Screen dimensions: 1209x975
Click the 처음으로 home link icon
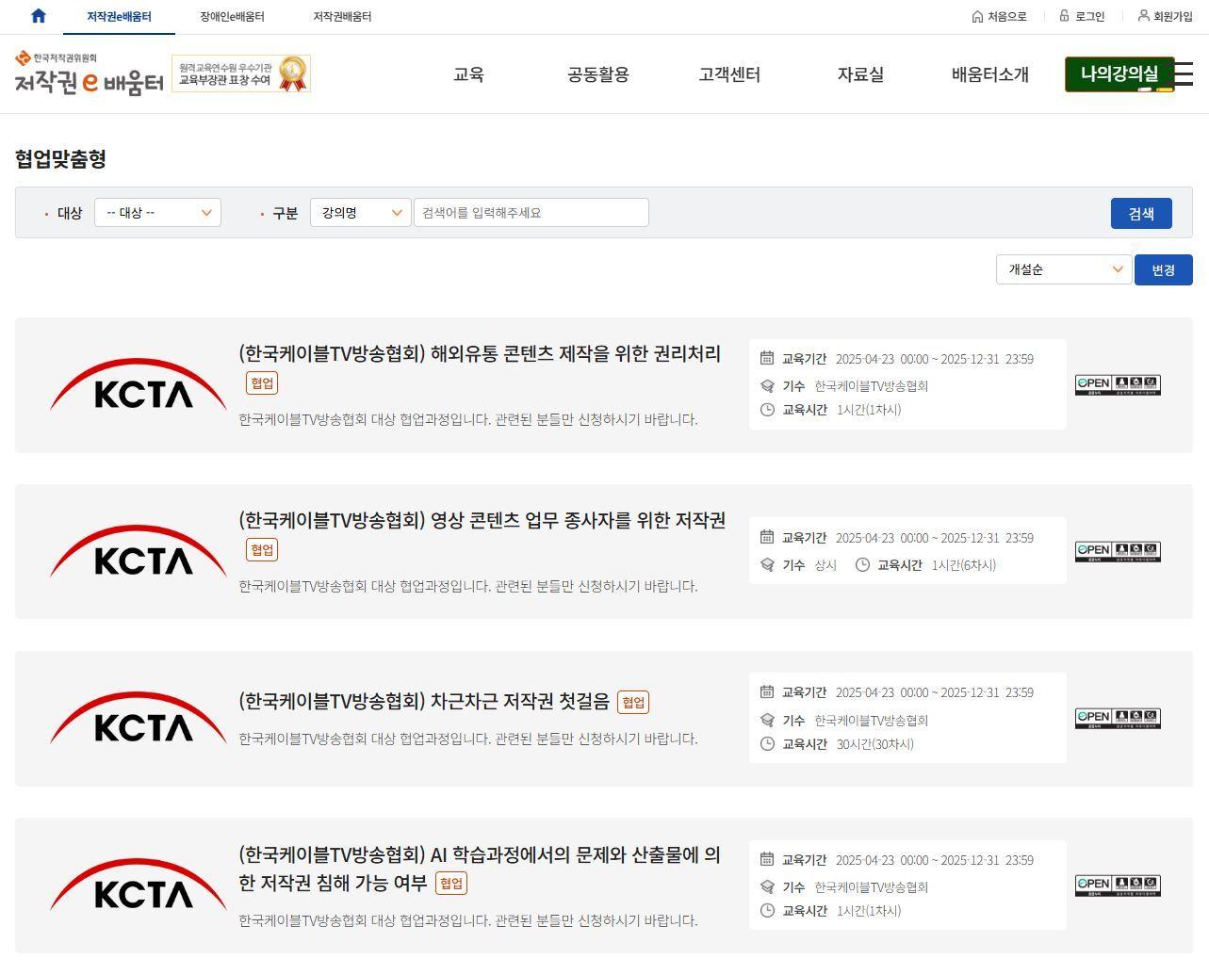[x=977, y=16]
